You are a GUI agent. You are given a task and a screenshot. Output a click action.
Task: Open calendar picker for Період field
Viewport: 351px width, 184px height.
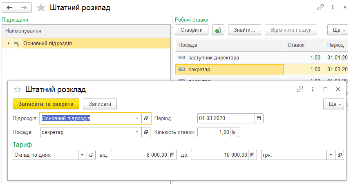259,118
